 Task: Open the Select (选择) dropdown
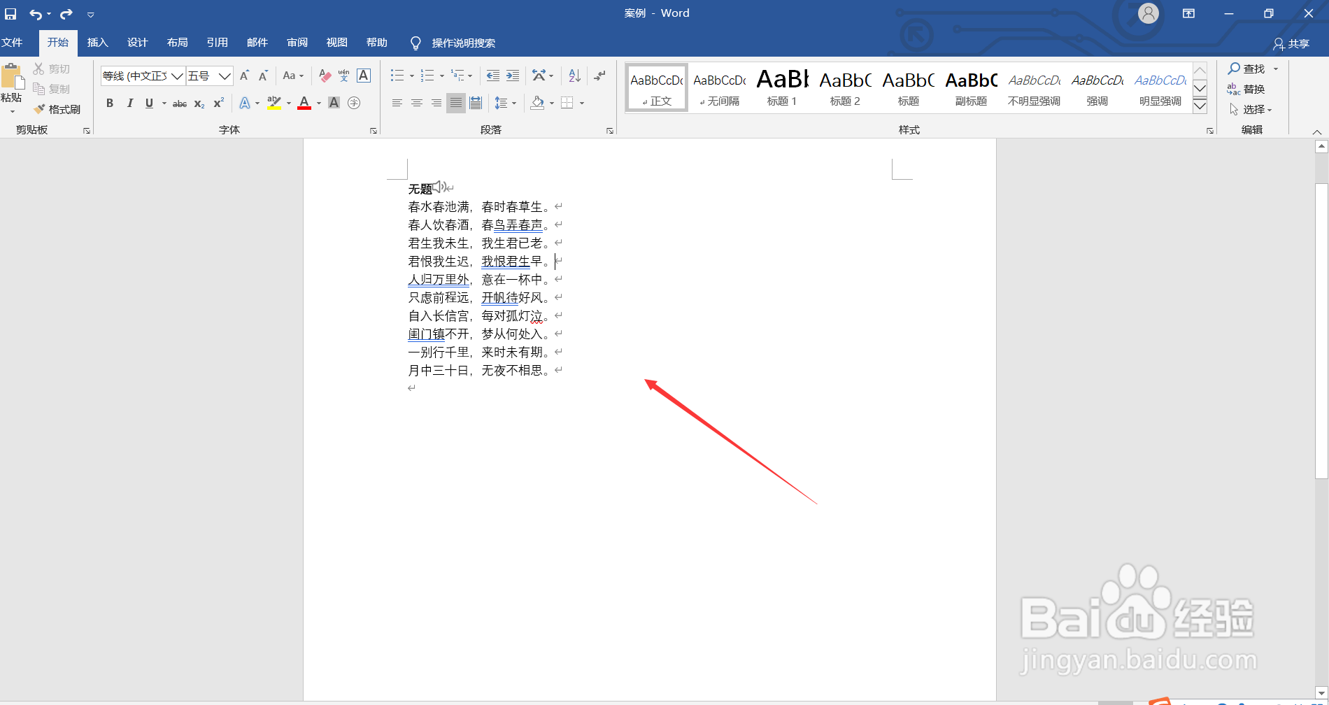[x=1251, y=109]
